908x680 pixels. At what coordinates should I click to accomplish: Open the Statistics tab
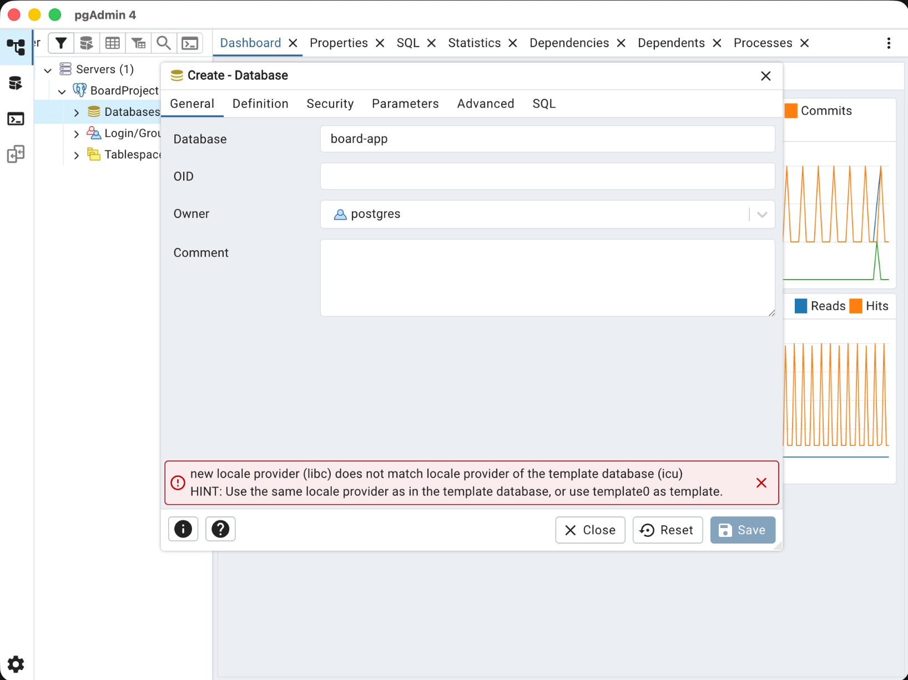tap(474, 43)
